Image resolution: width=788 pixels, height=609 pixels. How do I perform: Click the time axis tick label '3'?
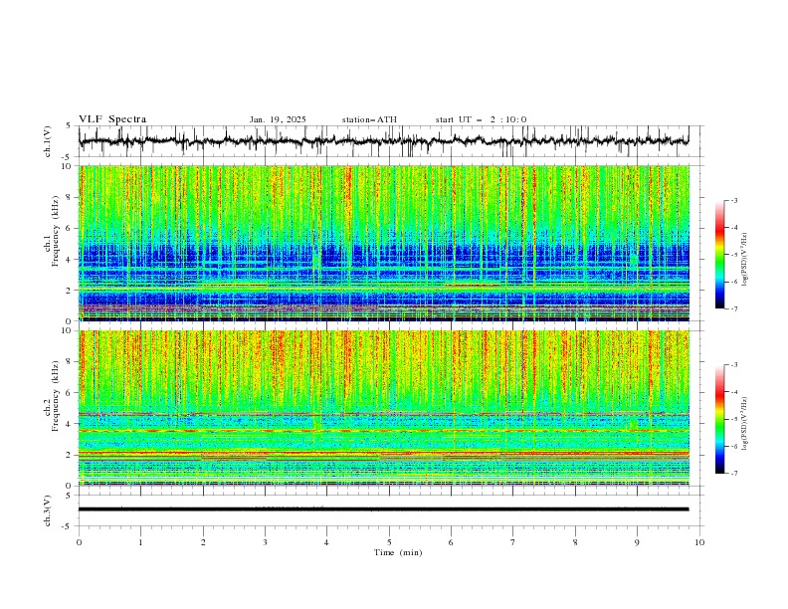pos(265,542)
